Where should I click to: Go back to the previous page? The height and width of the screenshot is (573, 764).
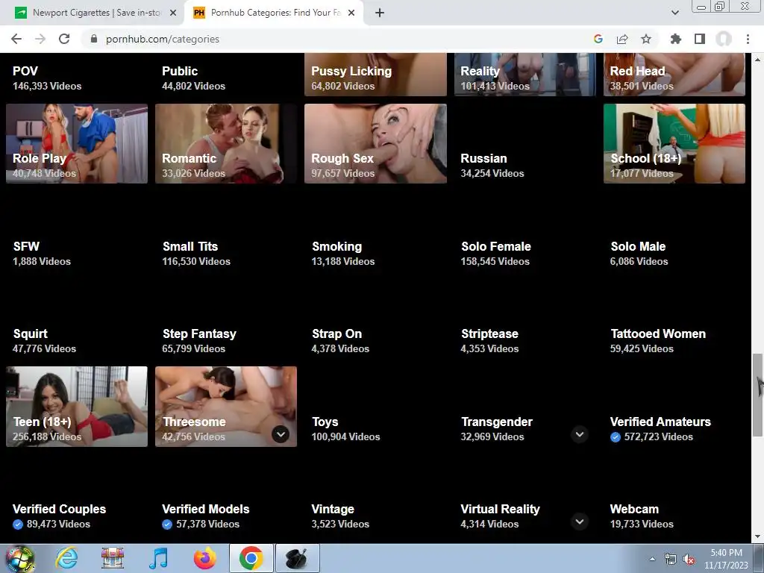coord(16,39)
